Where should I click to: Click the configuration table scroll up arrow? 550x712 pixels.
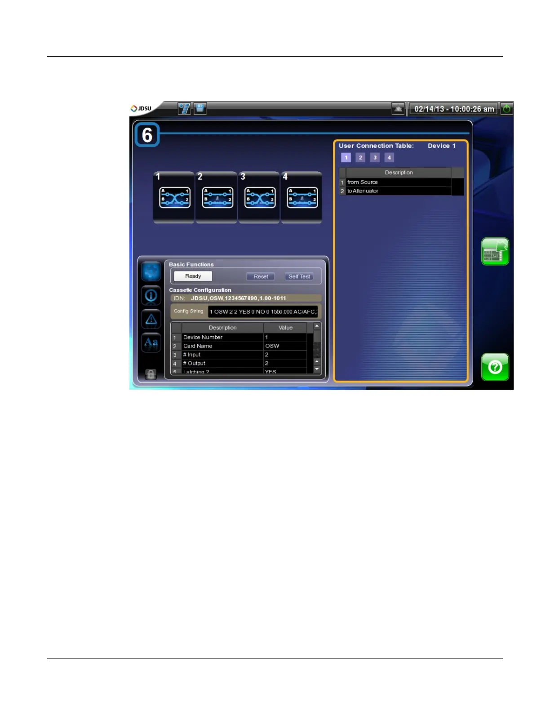(317, 326)
